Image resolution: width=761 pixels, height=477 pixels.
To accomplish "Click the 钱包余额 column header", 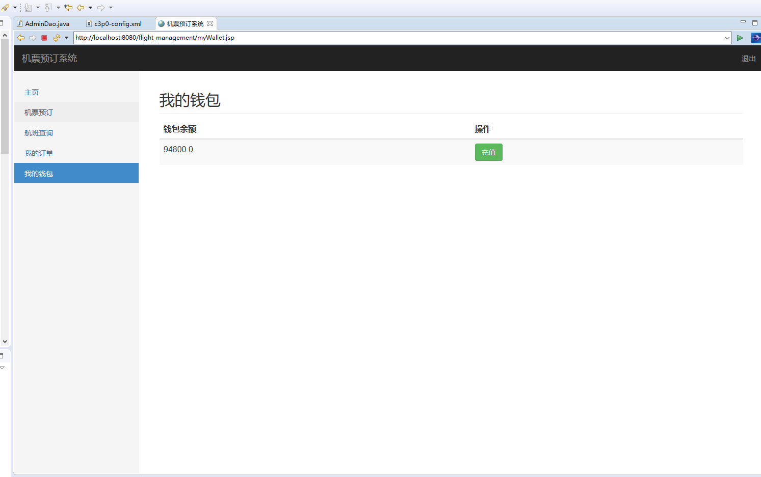I will point(180,129).
